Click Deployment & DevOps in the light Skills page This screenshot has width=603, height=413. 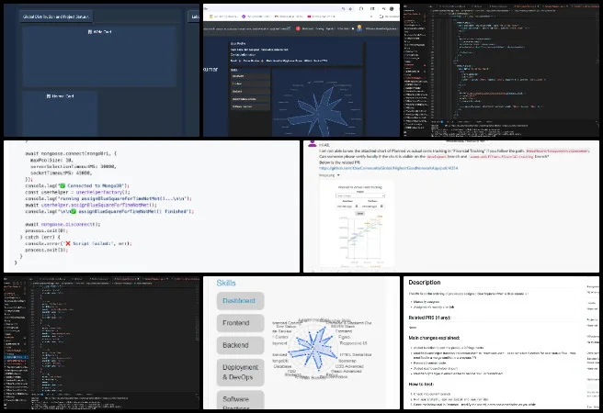(x=240, y=373)
